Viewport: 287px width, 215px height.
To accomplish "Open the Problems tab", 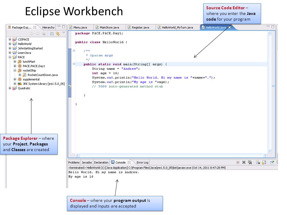I will click(74, 162).
